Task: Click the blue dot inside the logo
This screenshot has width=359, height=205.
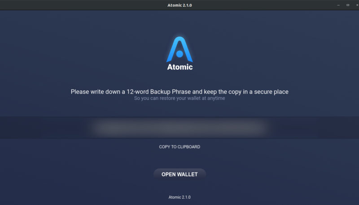Action: coord(180,54)
